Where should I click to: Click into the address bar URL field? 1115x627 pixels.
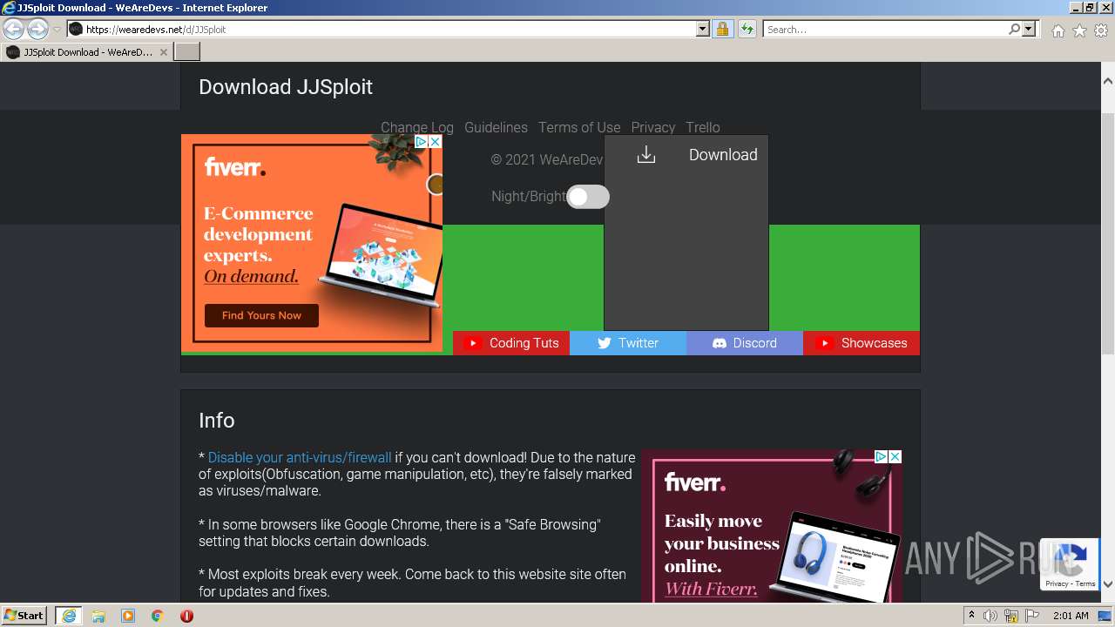click(389, 29)
